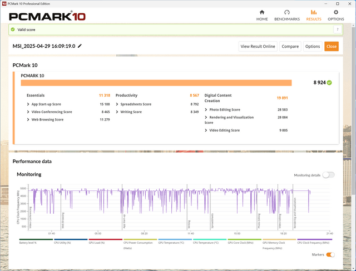This screenshot has width=356, height=271.
Task: Click the orange PCMARK 10 score bar
Action: 156,83
